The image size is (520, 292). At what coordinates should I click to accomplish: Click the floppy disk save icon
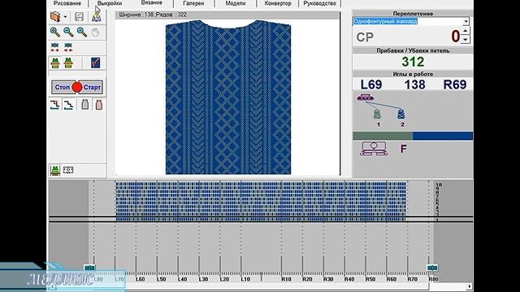click(x=79, y=16)
